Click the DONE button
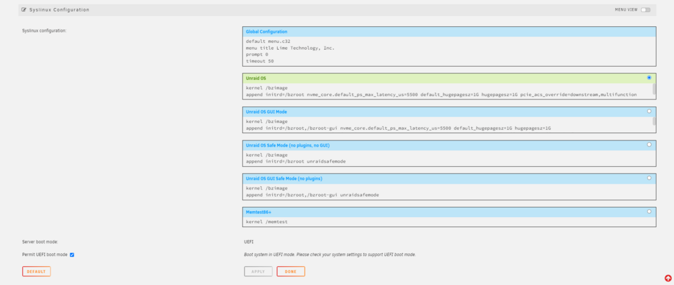The image size is (674, 285). click(x=290, y=272)
